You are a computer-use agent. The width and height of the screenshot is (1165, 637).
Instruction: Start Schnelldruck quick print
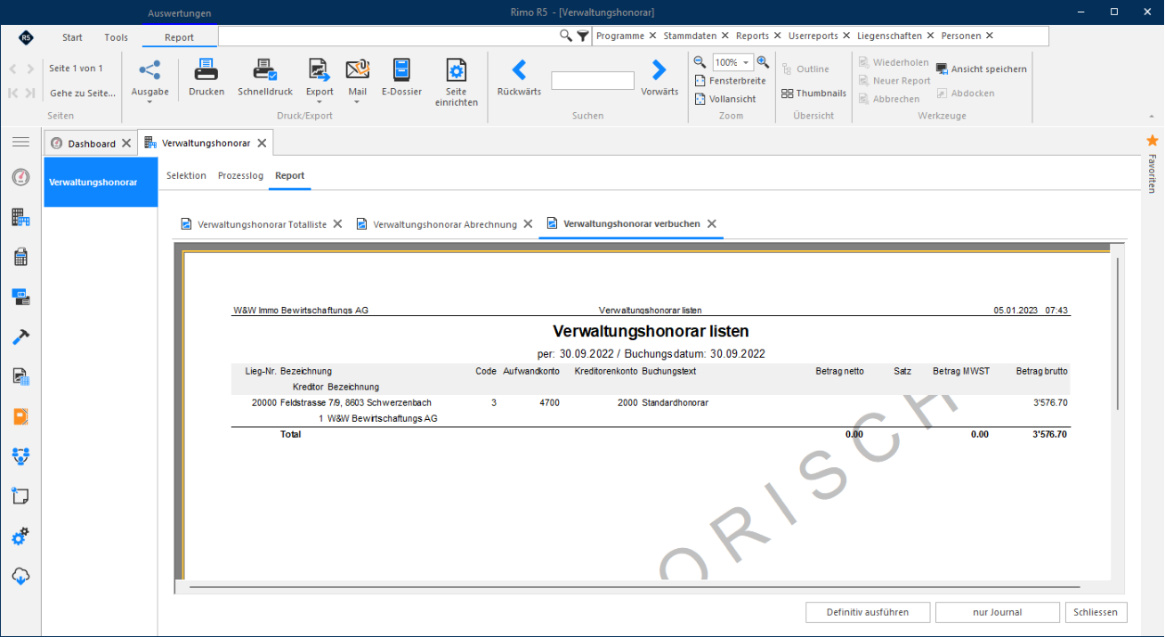[265, 70]
